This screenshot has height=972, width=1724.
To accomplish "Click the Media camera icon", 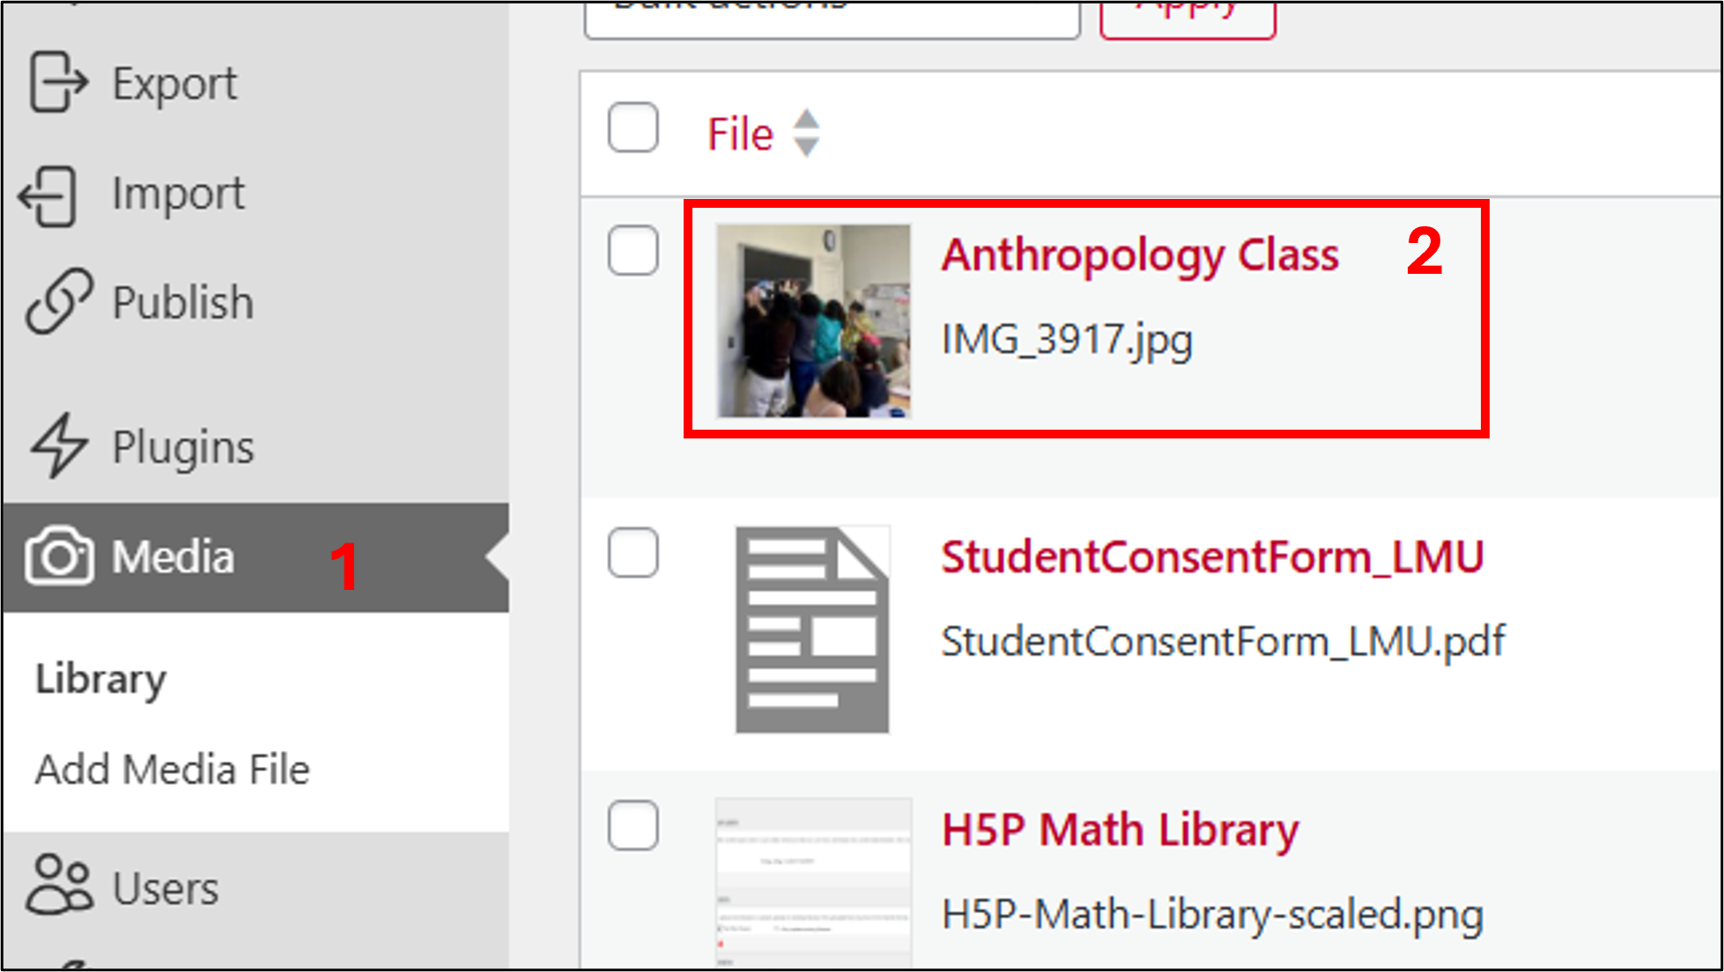I will 59,556.
